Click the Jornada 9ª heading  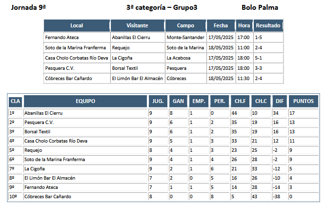click(x=28, y=7)
